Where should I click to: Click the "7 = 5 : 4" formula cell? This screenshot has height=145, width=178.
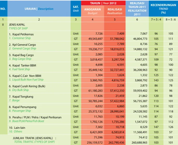pos(156,19)
